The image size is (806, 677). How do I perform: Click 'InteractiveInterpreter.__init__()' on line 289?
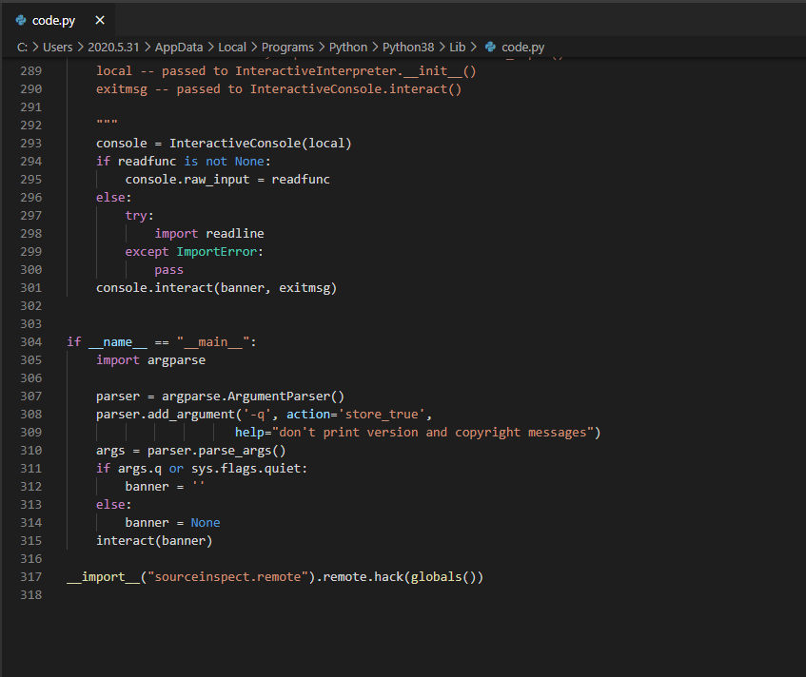pyautogui.click(x=356, y=71)
